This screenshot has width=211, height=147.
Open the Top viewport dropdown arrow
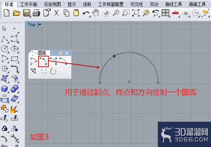pos(40,25)
